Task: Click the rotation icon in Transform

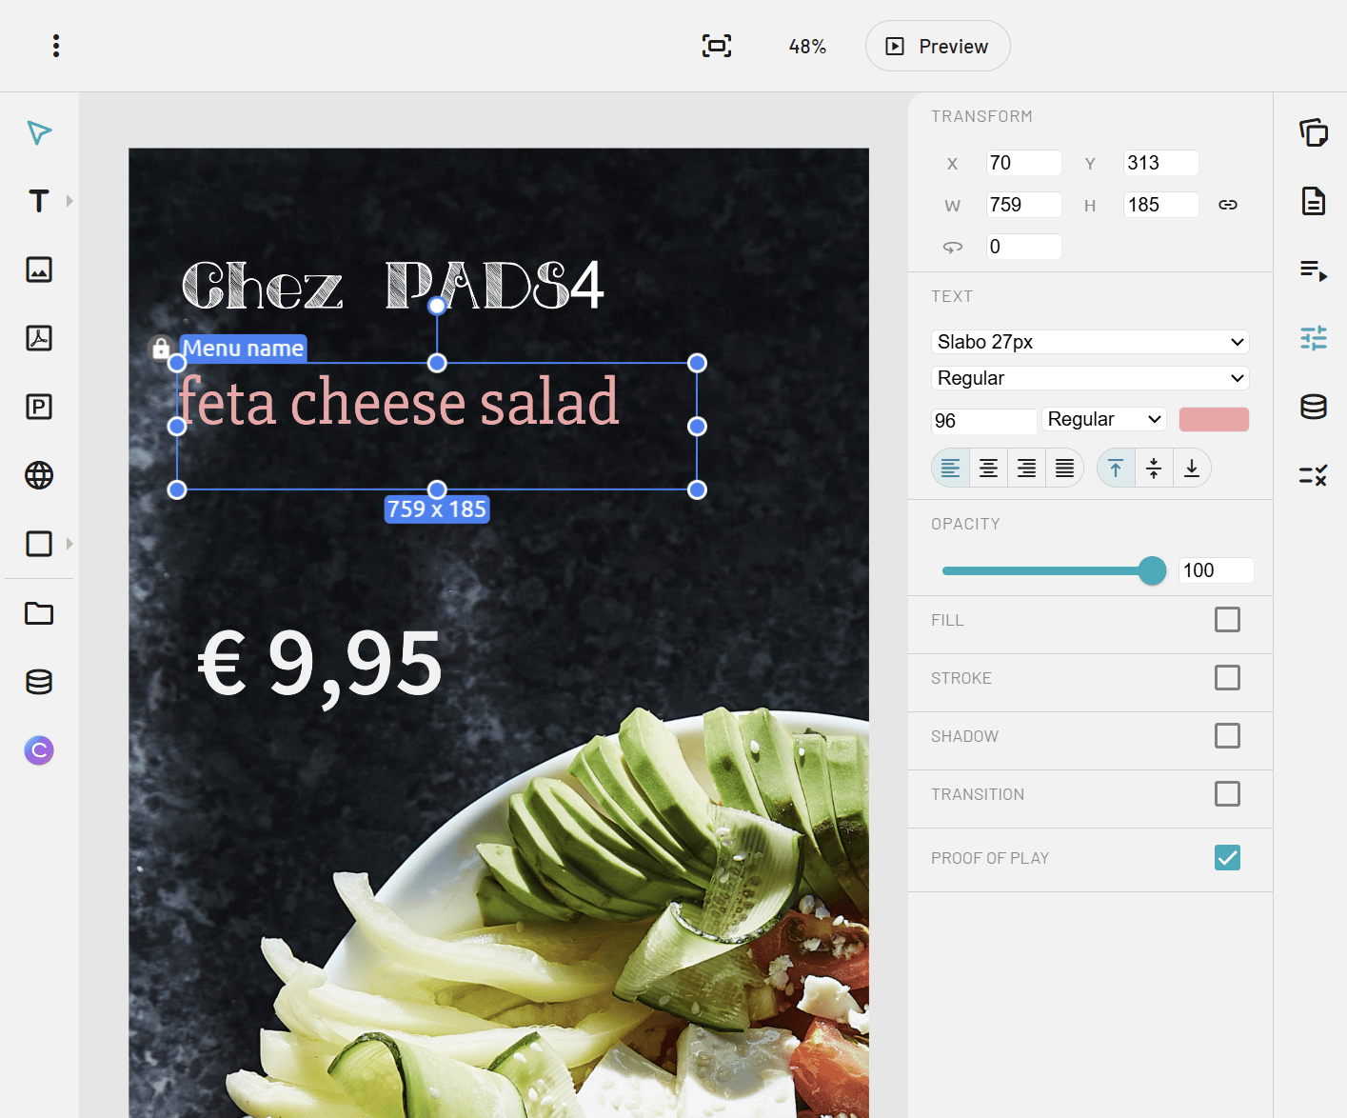Action: pos(953,247)
